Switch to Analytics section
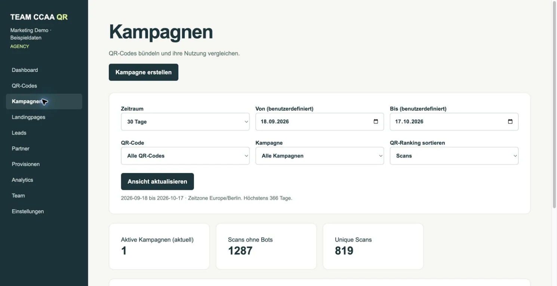The width and height of the screenshot is (557, 286). click(x=44, y=180)
